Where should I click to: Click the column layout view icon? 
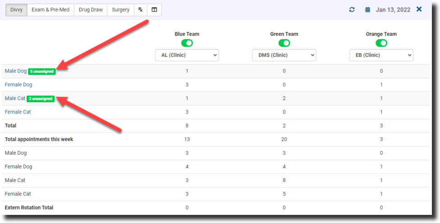154,9
